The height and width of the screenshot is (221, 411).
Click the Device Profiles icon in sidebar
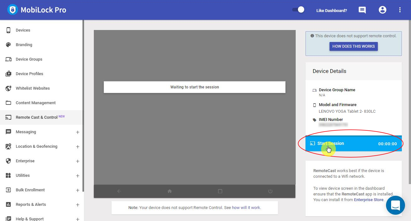click(x=9, y=74)
